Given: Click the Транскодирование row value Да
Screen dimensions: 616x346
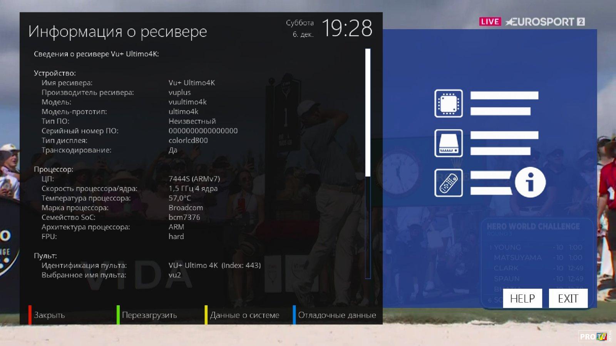Looking at the screenshot, I should pos(173,150).
